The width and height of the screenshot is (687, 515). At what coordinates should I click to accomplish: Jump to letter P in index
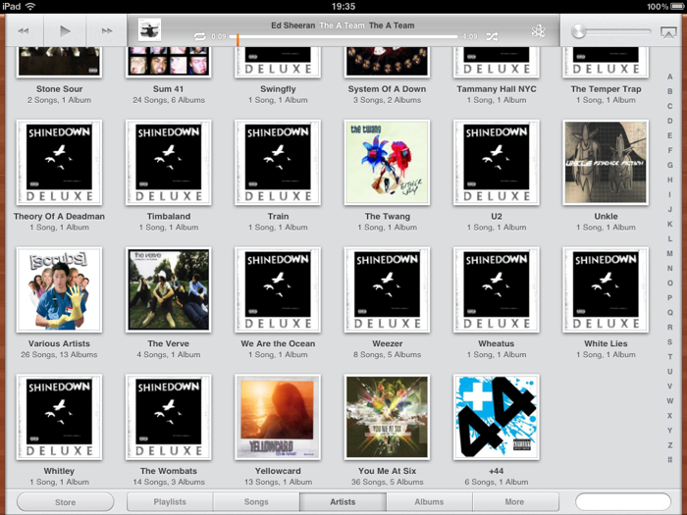coord(669,298)
